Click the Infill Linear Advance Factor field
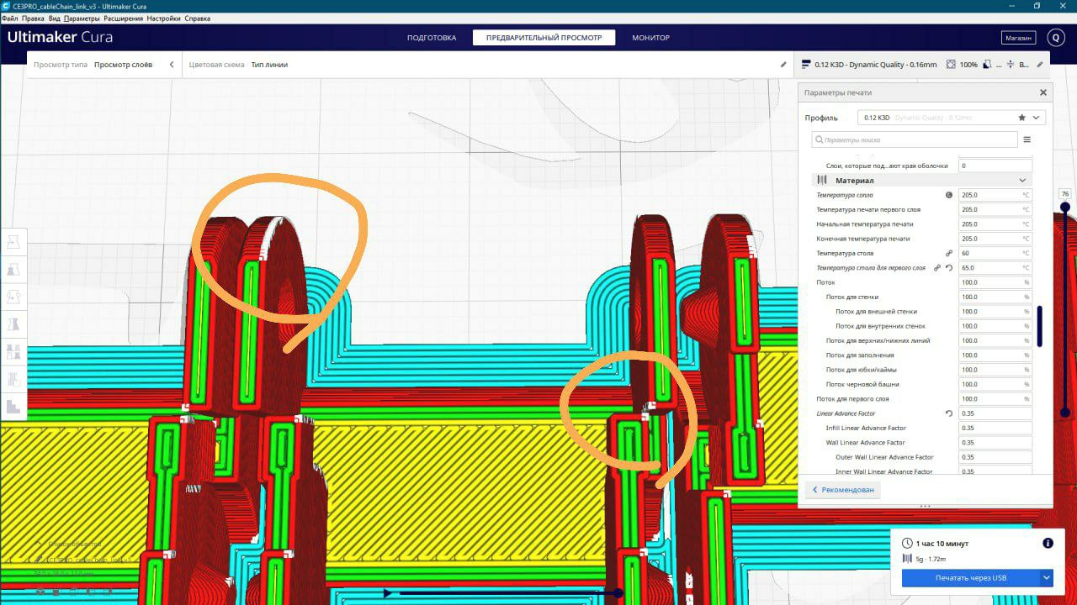Image resolution: width=1077 pixels, height=605 pixels. click(995, 428)
